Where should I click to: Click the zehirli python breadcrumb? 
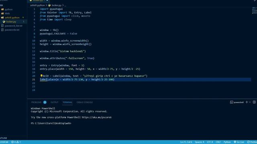pyautogui.click(x=37, y=5)
